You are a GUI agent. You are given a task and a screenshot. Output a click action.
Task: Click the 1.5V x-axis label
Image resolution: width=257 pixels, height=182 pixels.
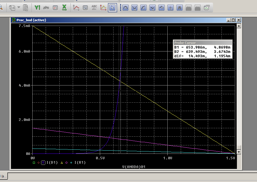coord(231,158)
